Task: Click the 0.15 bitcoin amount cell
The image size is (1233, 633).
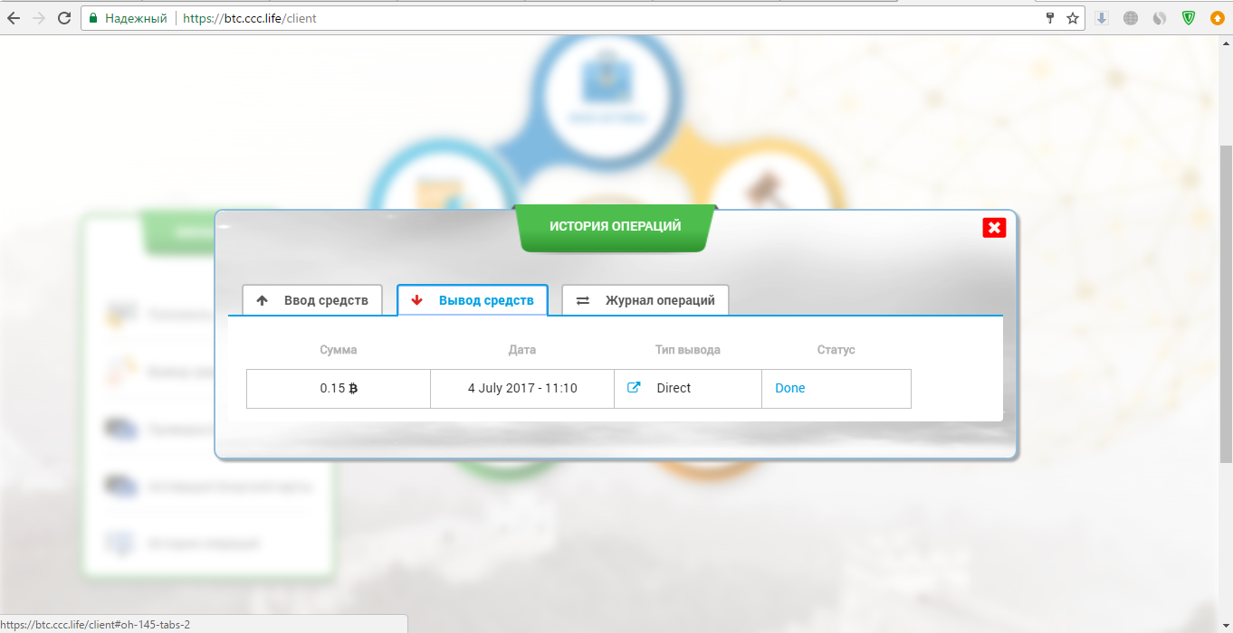Action: (339, 388)
